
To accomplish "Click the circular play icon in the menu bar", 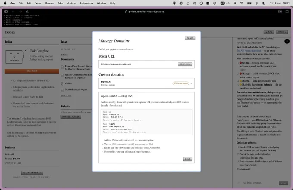I will [215, 3].
